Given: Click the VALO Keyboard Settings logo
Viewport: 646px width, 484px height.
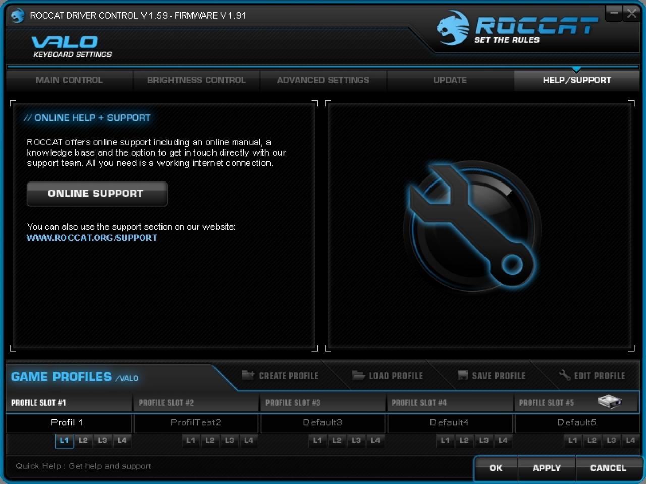Looking at the screenshot, I should click(72, 47).
